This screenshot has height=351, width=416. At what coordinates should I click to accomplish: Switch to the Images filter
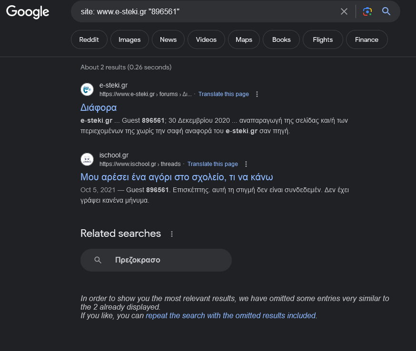[x=129, y=39]
